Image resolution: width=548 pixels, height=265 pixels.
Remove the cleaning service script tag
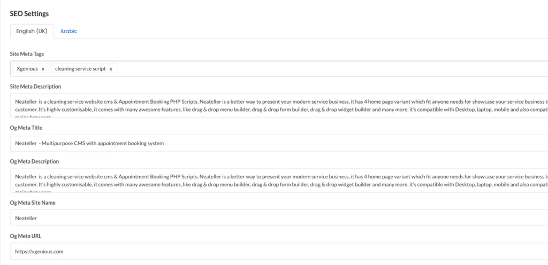pos(111,69)
